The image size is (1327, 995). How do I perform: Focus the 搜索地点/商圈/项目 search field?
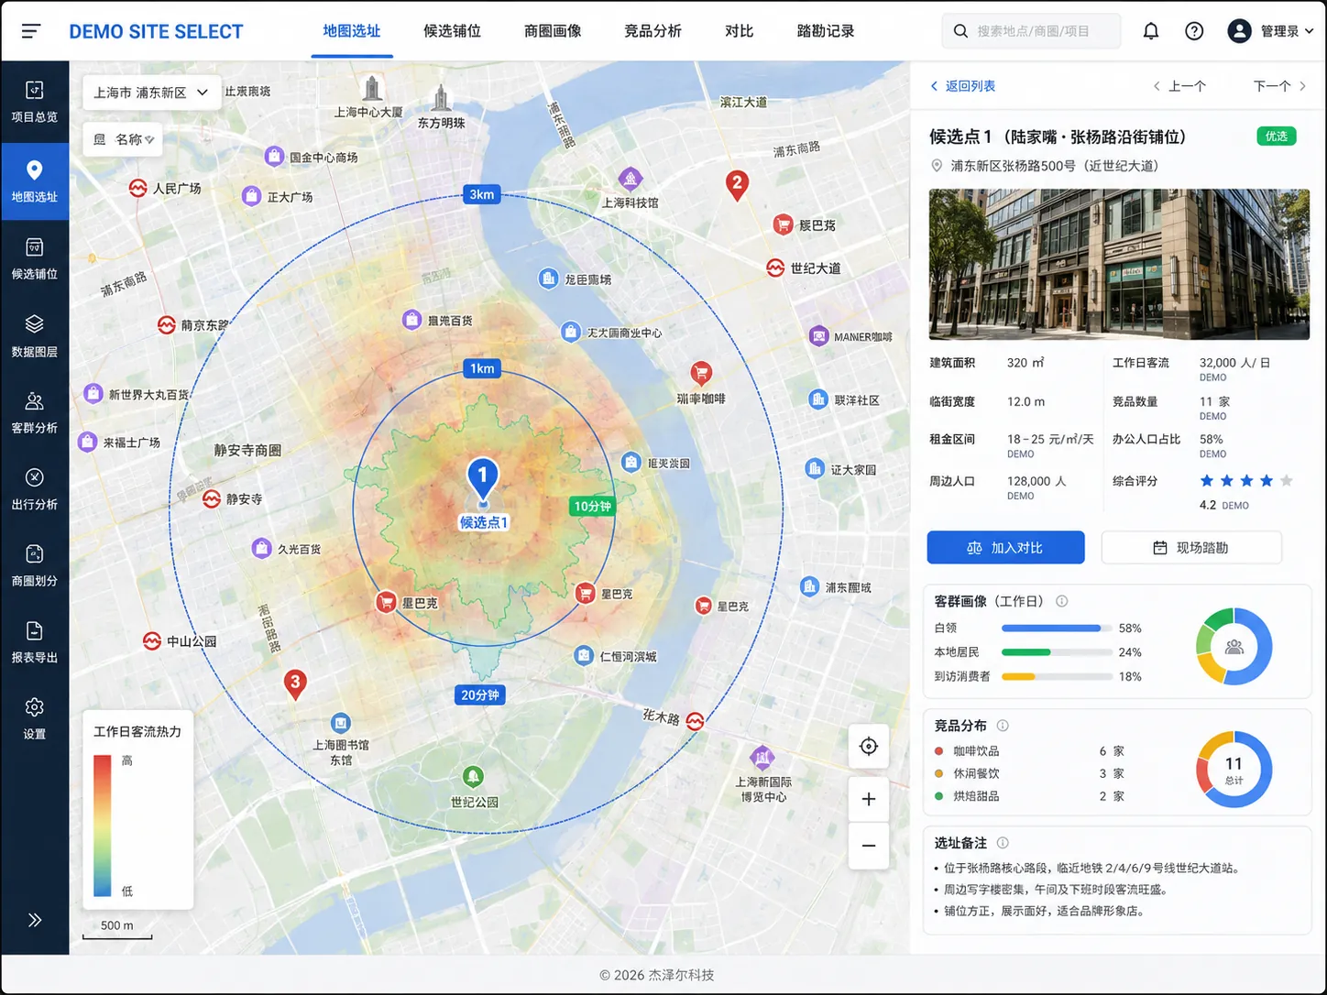1032,31
